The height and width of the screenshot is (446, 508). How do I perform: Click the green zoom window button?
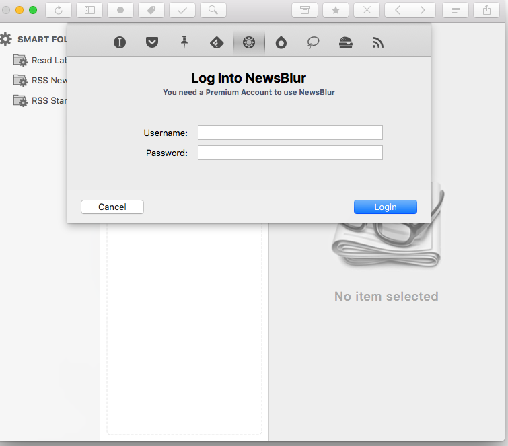33,10
